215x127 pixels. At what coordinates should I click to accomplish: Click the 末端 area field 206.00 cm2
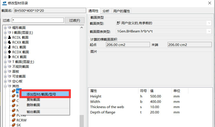tap(190, 44)
